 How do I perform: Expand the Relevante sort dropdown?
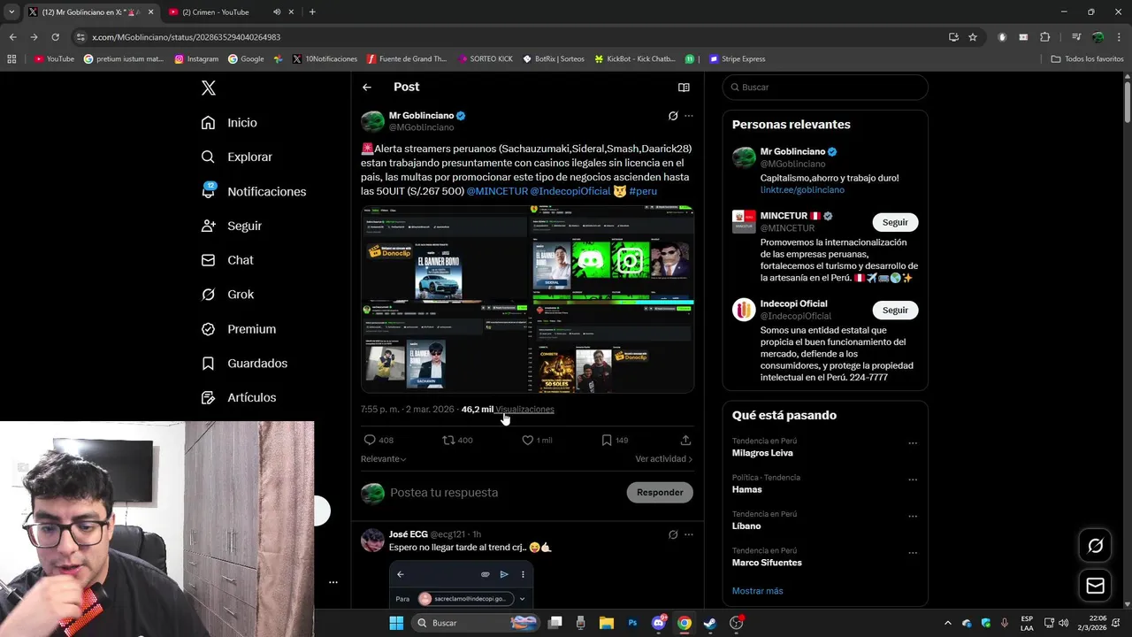pyautogui.click(x=383, y=459)
